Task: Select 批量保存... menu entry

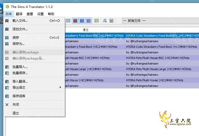Action: click(34, 73)
